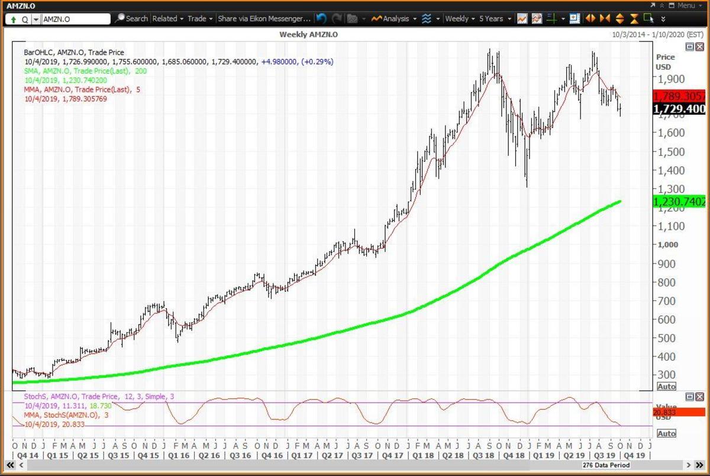Click the Price USD axis title

click(666, 62)
